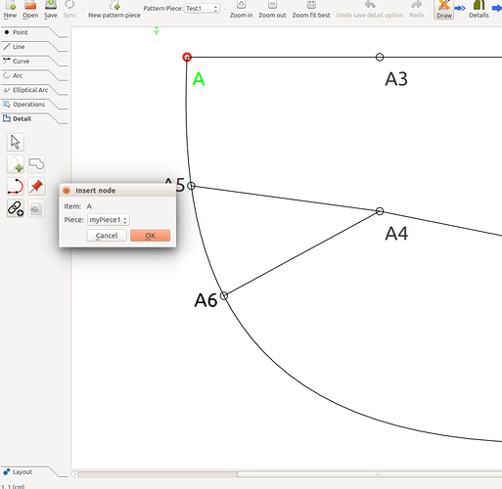Click Zoom fit best icon
Viewport: 502px width, 489px height.
point(311,9)
